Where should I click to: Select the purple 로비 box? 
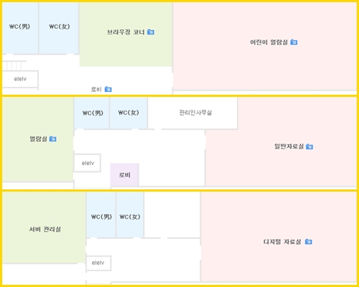(x=124, y=175)
